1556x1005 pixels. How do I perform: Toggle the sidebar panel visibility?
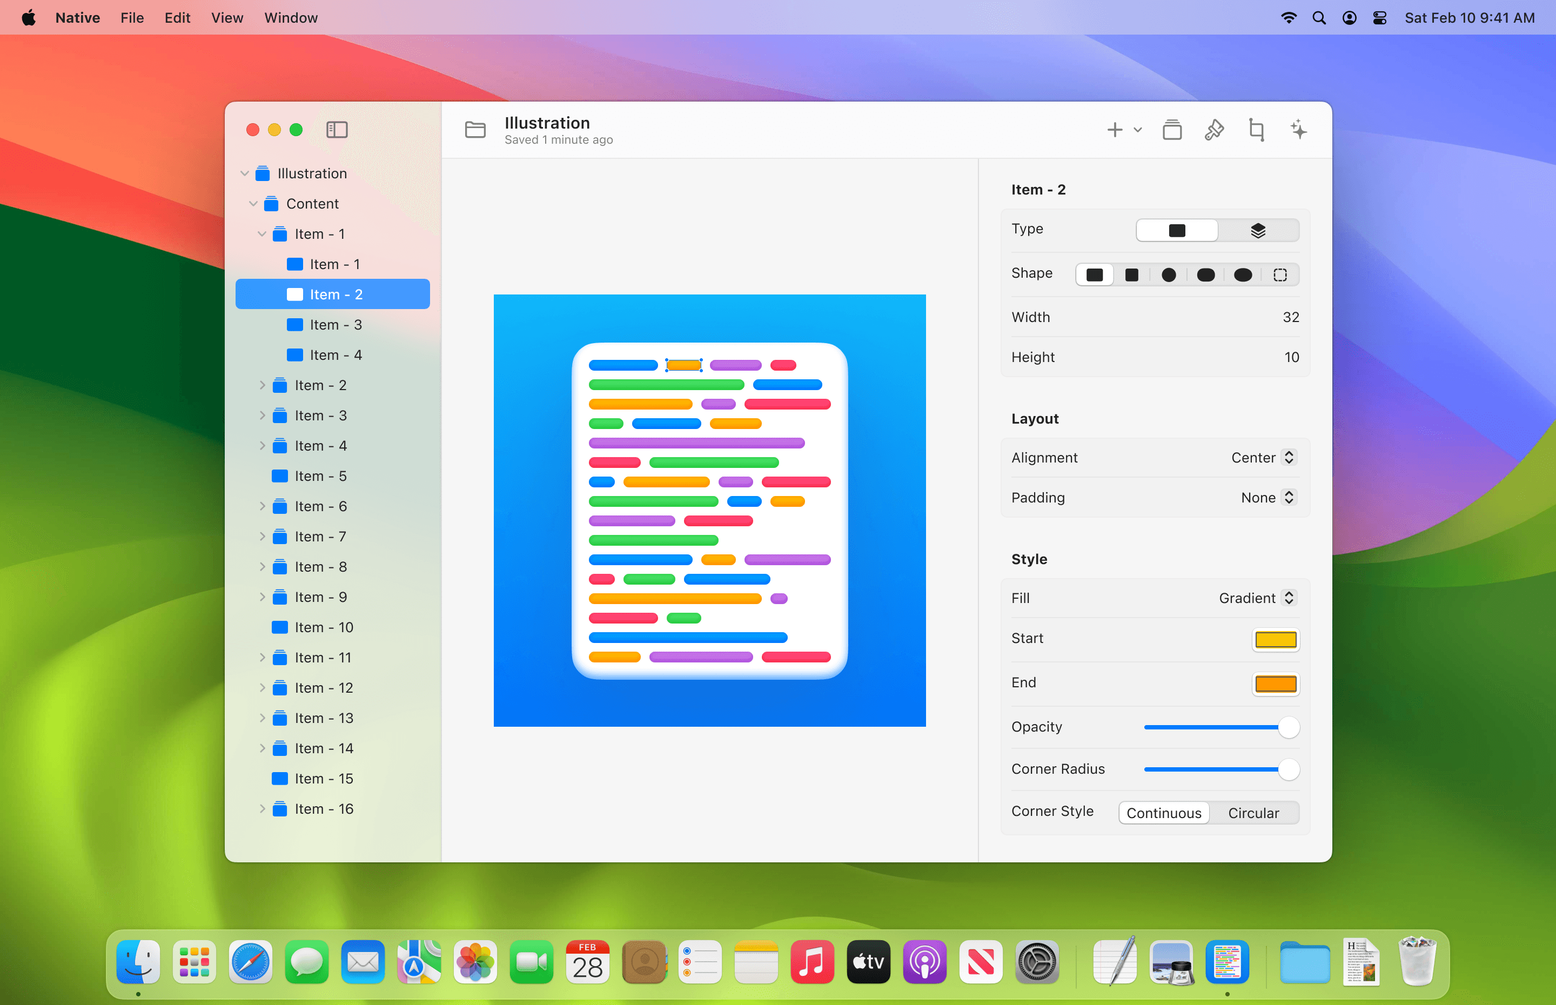click(337, 130)
